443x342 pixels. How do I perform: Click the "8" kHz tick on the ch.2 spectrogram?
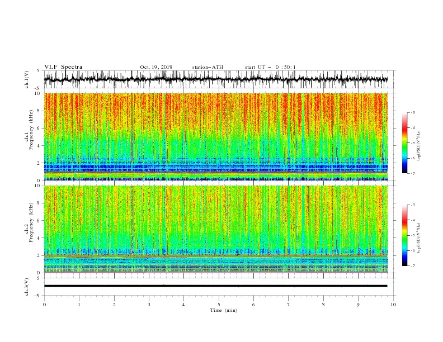pos(39,203)
